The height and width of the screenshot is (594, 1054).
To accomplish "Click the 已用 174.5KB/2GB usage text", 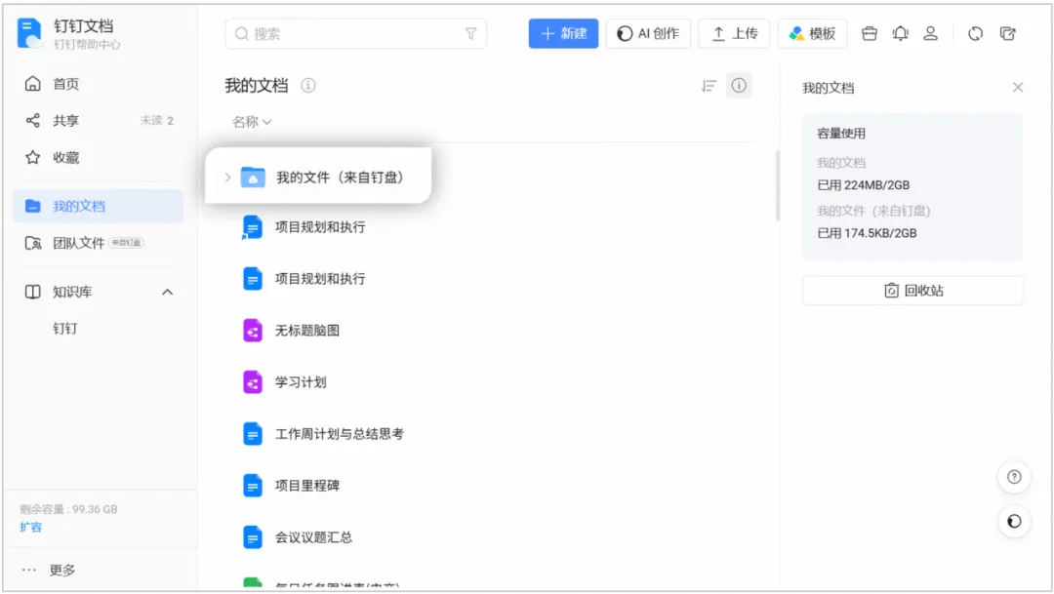I will [868, 233].
